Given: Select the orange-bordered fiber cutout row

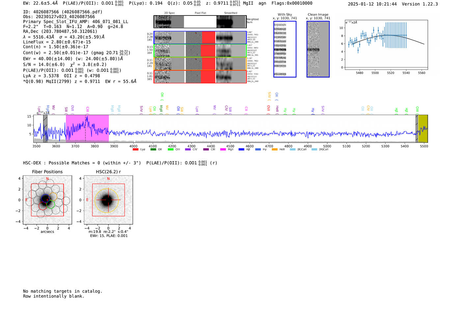Looking at the screenshot, I should 200,64.
